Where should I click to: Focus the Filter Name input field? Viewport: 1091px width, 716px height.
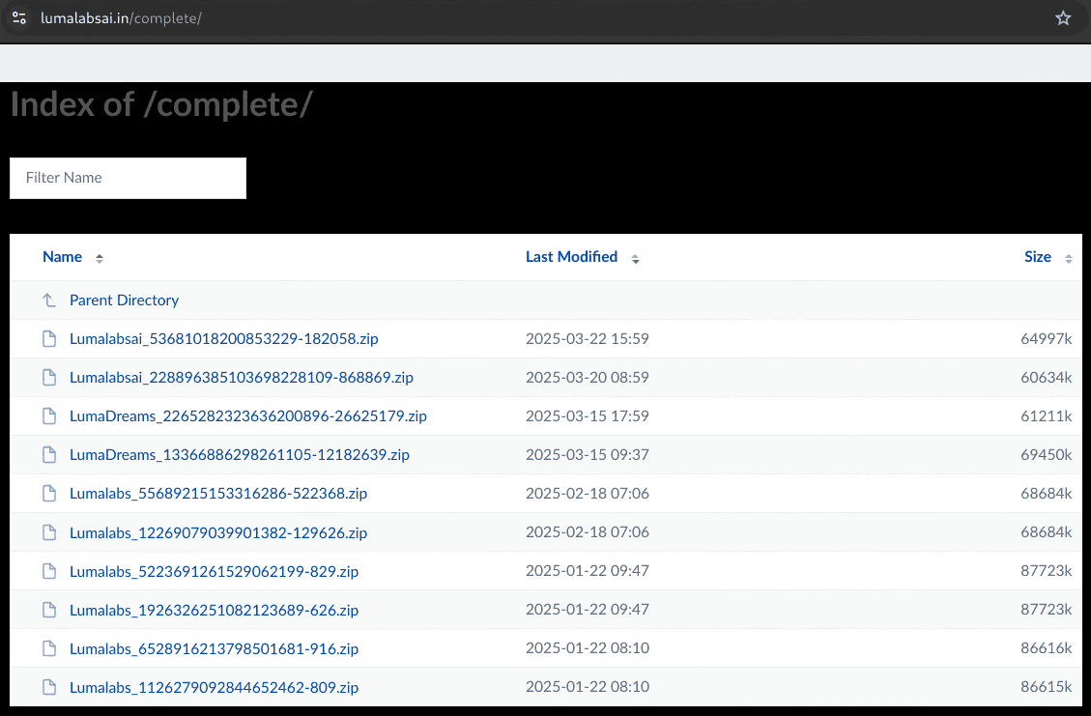[x=128, y=178]
